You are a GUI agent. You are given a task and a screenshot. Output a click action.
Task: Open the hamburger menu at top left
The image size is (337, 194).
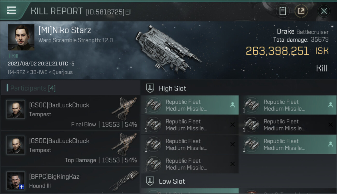click(11, 10)
